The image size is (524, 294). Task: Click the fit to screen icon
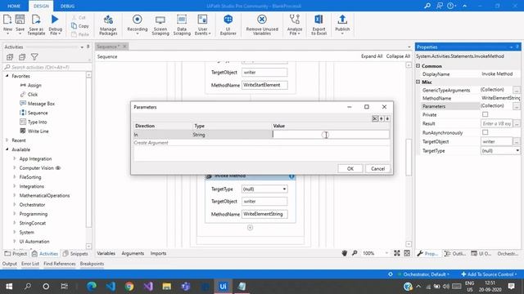coord(396,253)
